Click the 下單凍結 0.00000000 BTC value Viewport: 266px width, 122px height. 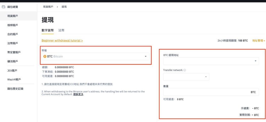point(64,72)
